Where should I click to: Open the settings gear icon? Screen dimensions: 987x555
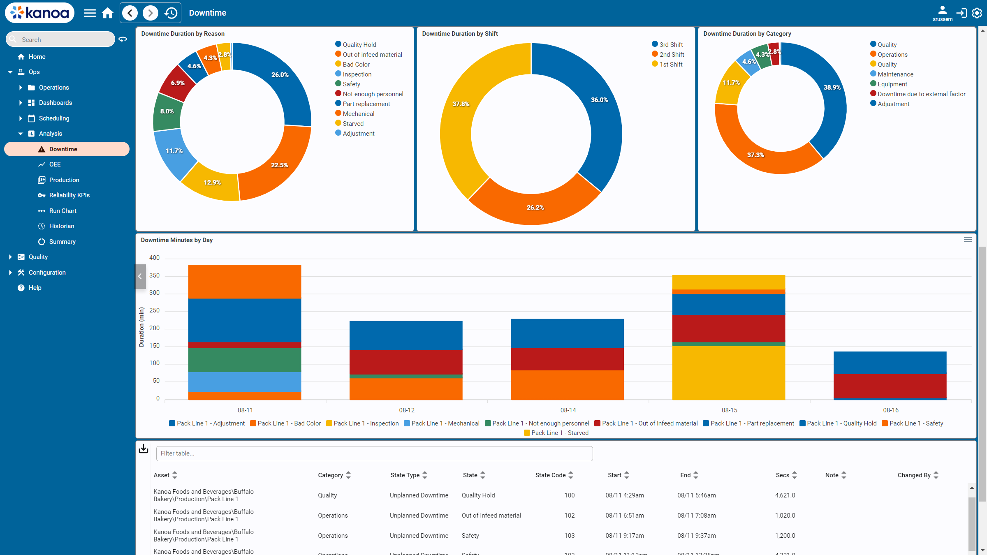click(x=977, y=13)
